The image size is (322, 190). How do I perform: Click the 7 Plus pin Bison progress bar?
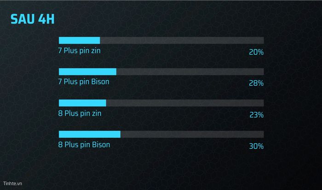point(161,72)
